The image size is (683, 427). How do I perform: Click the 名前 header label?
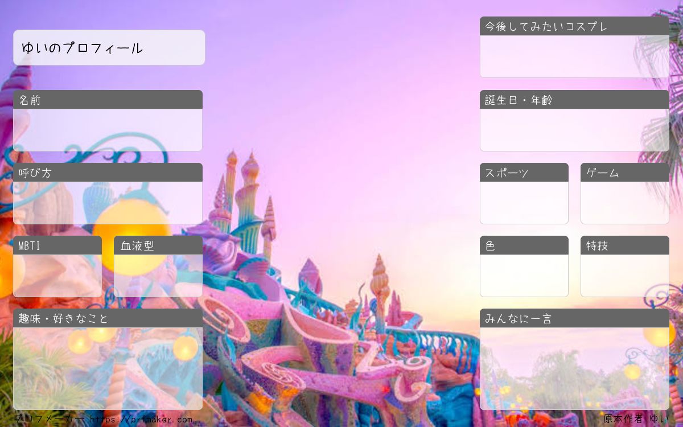coord(108,100)
